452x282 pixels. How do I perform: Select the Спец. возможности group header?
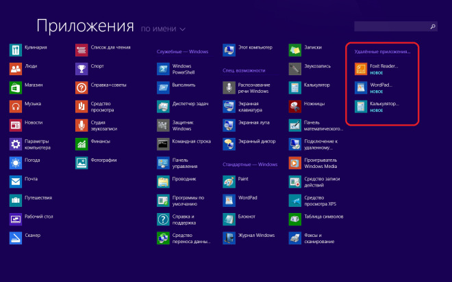244,70
